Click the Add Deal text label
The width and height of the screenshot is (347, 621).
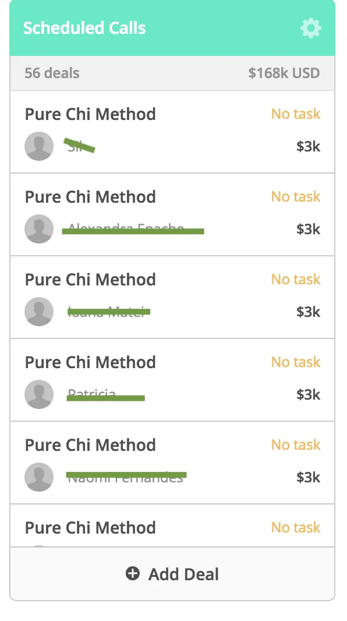(183, 574)
